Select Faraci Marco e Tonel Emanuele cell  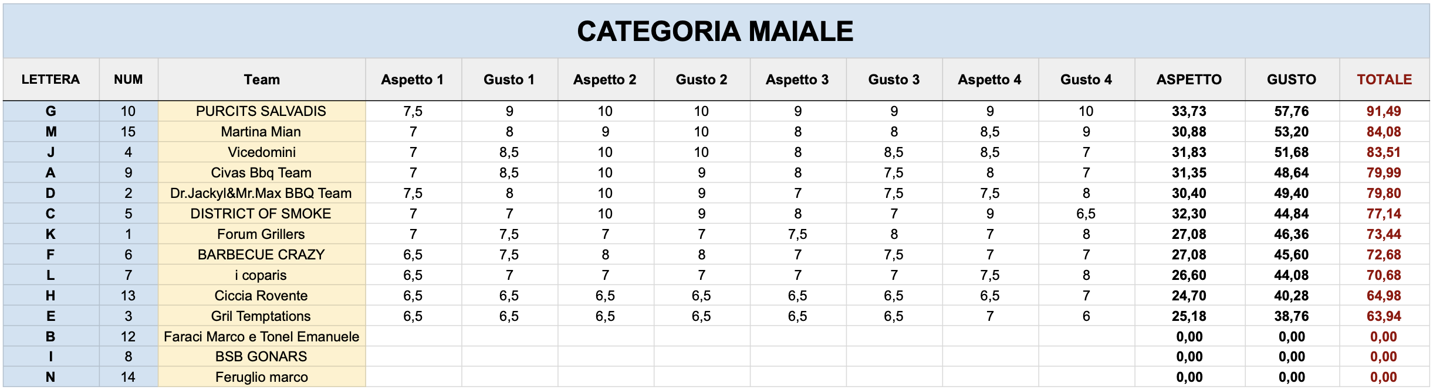click(x=262, y=337)
